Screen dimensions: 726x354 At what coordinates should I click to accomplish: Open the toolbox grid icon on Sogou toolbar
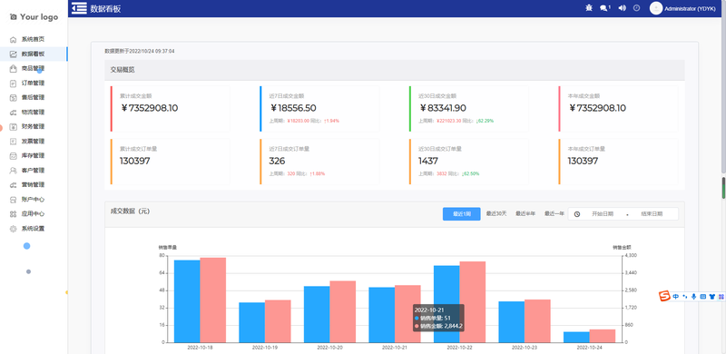point(721,297)
